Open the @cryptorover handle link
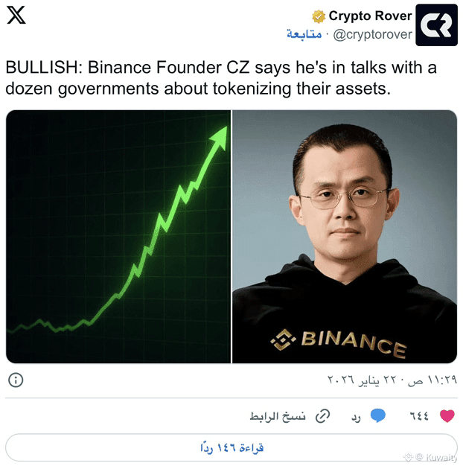Viewport: 463px width, 469px height. [x=372, y=35]
